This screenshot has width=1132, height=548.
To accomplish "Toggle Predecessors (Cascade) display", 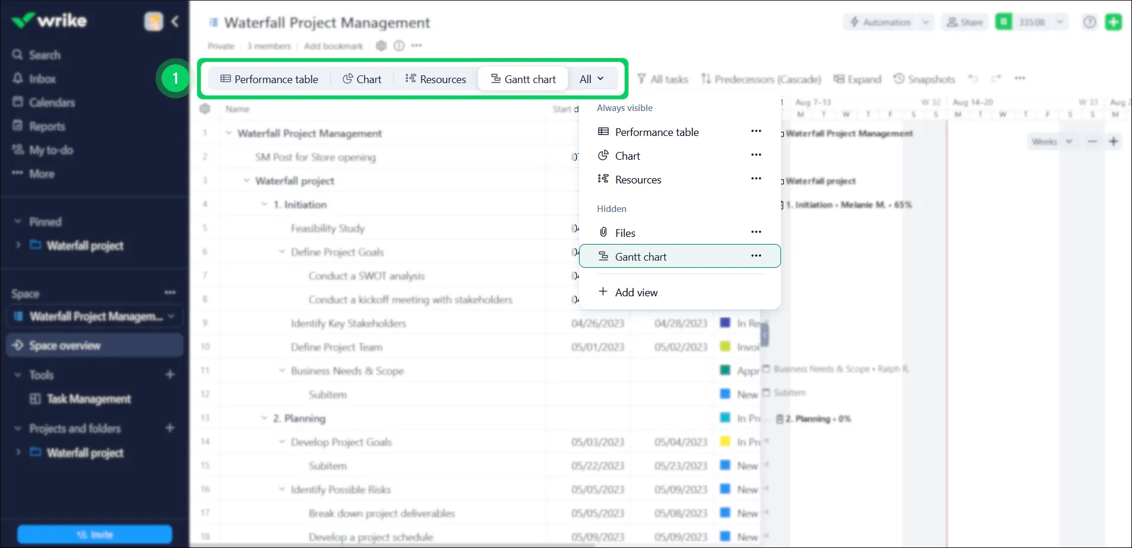I will (x=762, y=79).
